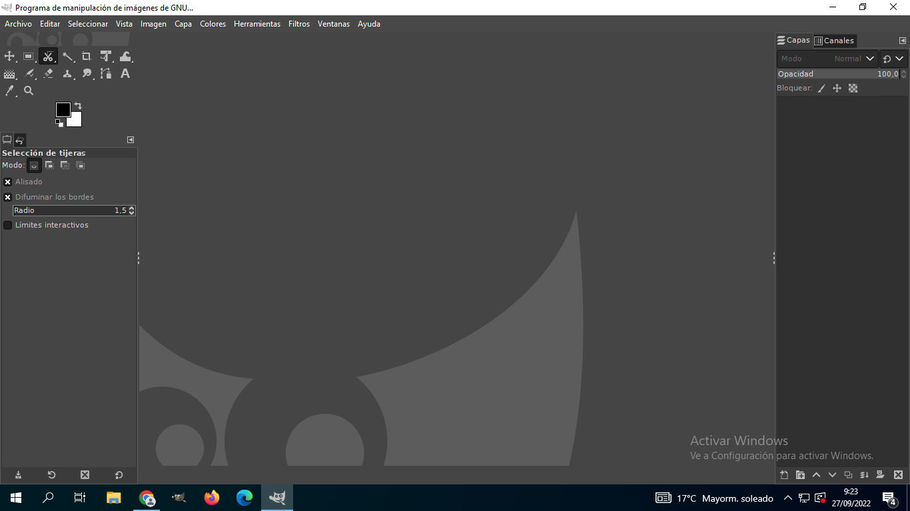The height and width of the screenshot is (511, 910).
Task: Open the Editar menu
Action: [50, 24]
